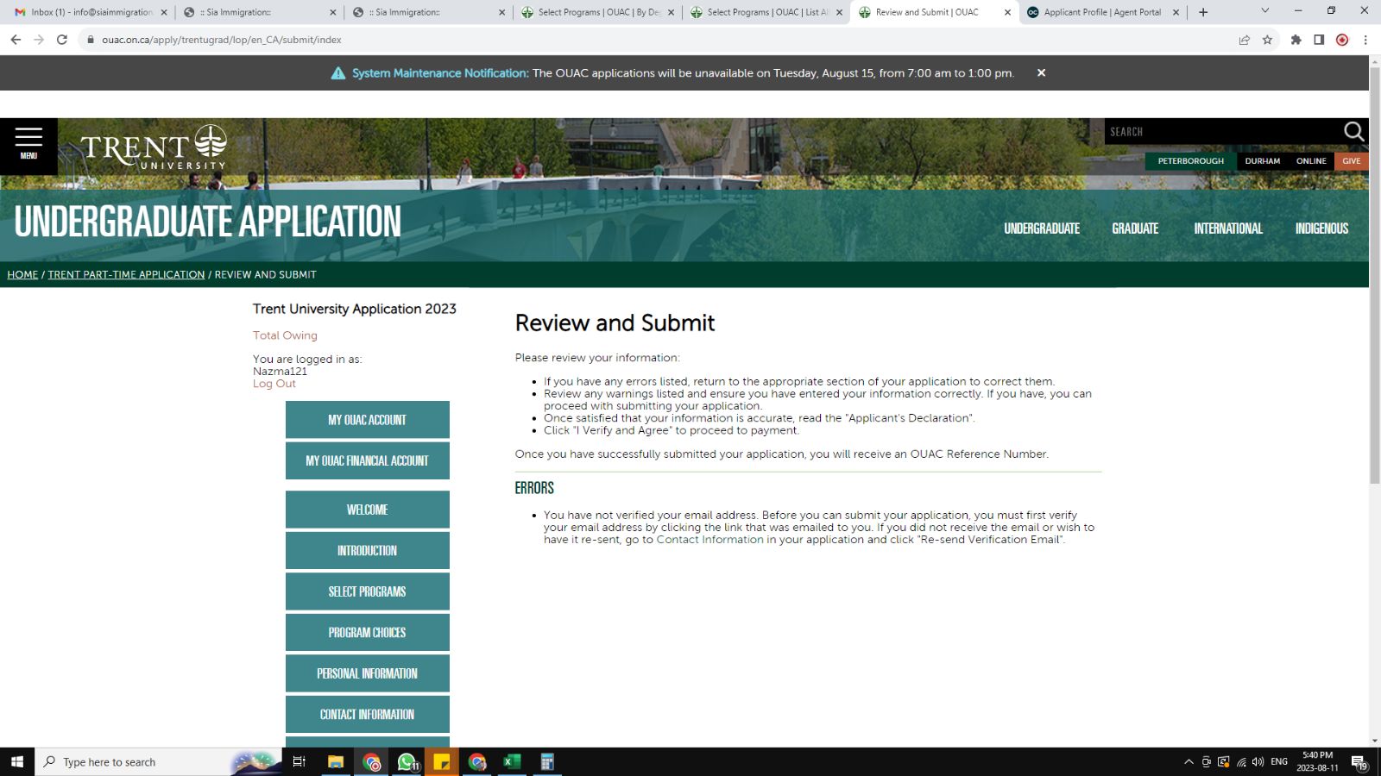This screenshot has height=776, width=1381.
Task: Open the Chrome extensions puzzle icon
Action: [1296, 40]
